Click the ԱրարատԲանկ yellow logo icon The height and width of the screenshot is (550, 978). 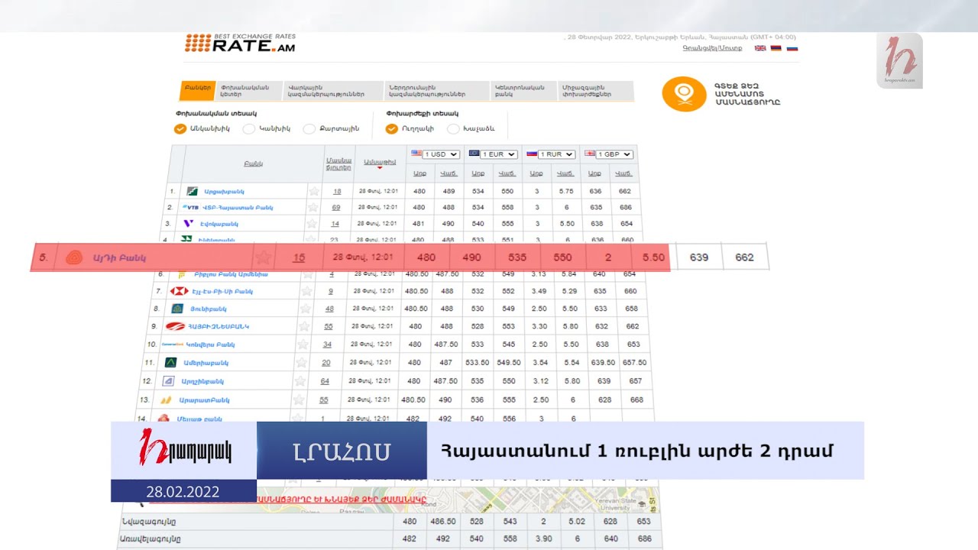pyautogui.click(x=167, y=400)
